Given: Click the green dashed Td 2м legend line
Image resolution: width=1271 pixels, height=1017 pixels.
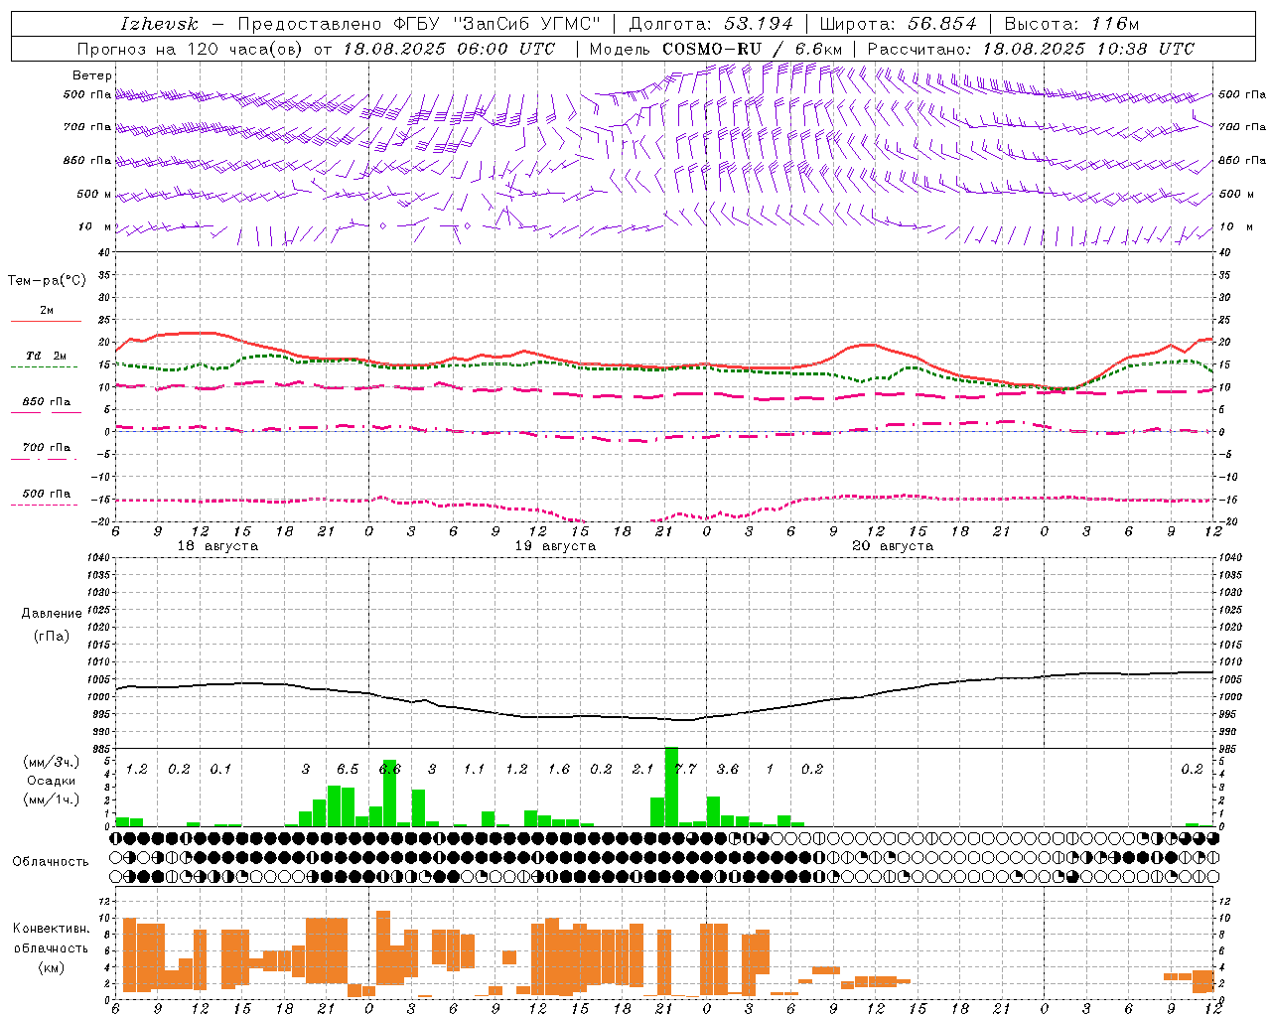Looking at the screenshot, I should (x=45, y=367).
